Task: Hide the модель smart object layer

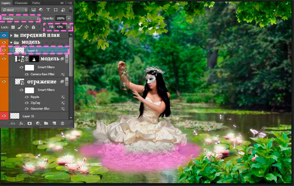Action: coord(4,59)
